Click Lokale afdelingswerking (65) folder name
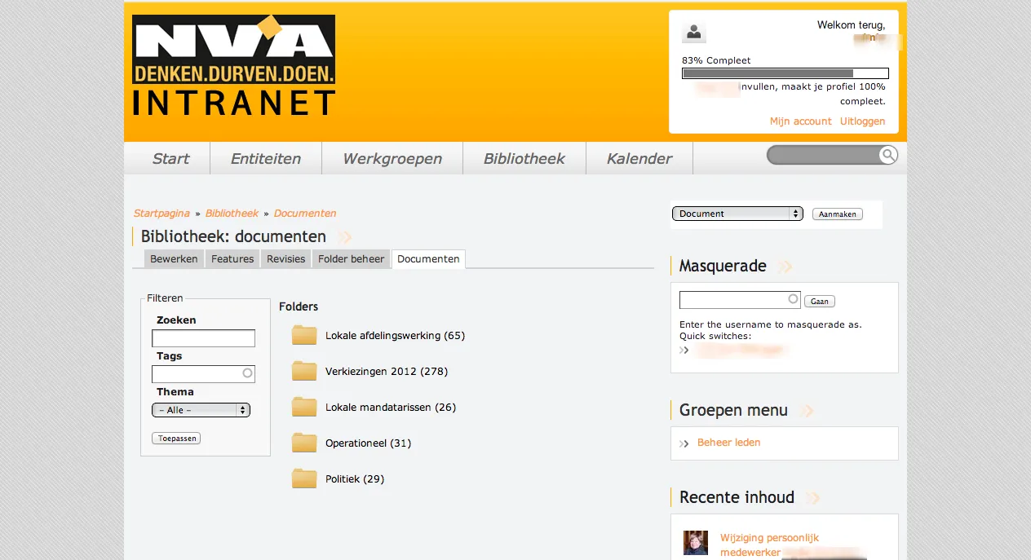The width and height of the screenshot is (1031, 560). [395, 336]
